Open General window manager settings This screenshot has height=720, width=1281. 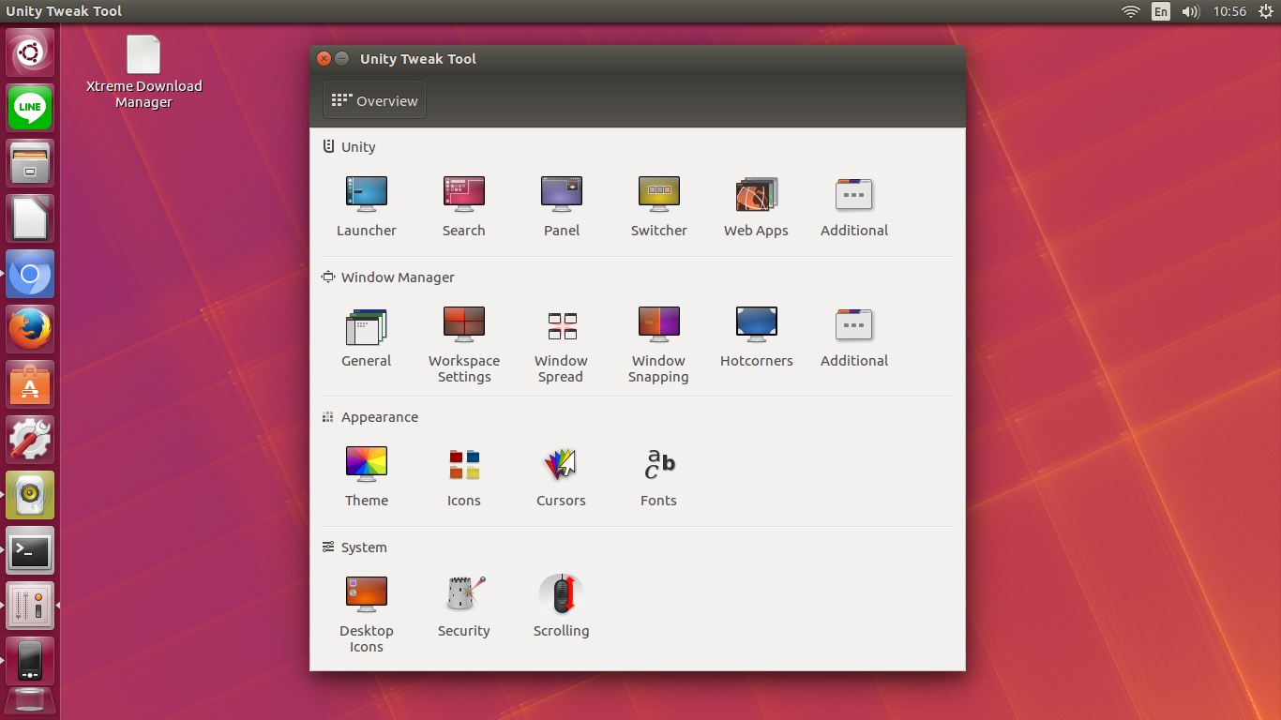366,336
